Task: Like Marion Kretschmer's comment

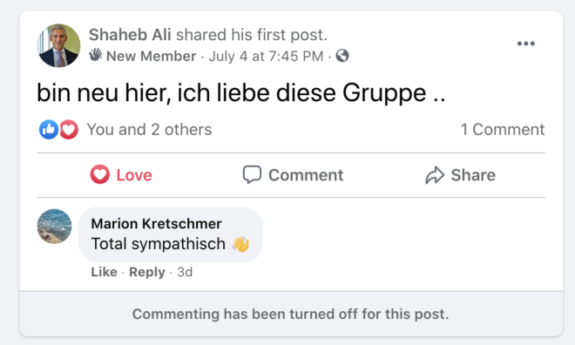Action: 104,272
